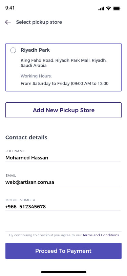Viewport: 127px width, 276px height.
Task: Edit the mobile number 512345678
Action: pos(33,207)
